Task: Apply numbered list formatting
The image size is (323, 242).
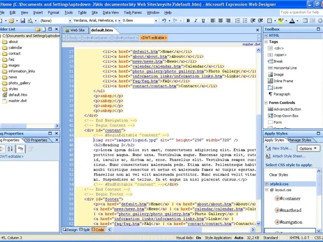Action: 237,21
